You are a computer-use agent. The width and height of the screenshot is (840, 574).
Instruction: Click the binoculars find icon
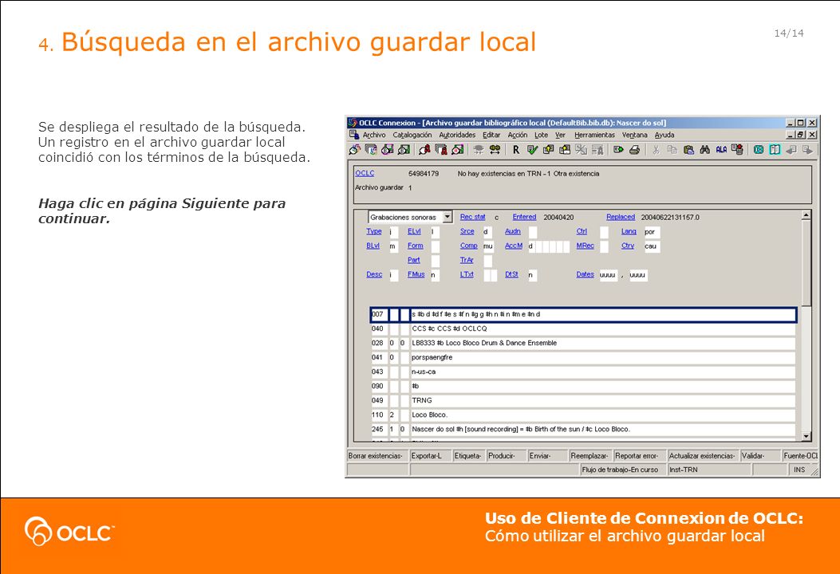coord(705,150)
